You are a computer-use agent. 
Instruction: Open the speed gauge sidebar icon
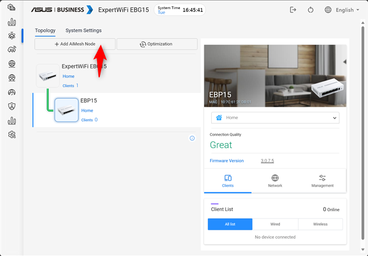(12, 92)
